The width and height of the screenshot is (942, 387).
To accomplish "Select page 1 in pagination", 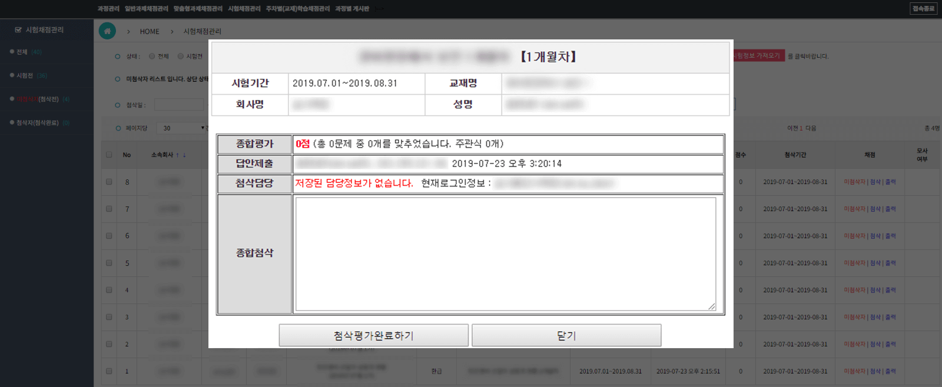I will 801,128.
